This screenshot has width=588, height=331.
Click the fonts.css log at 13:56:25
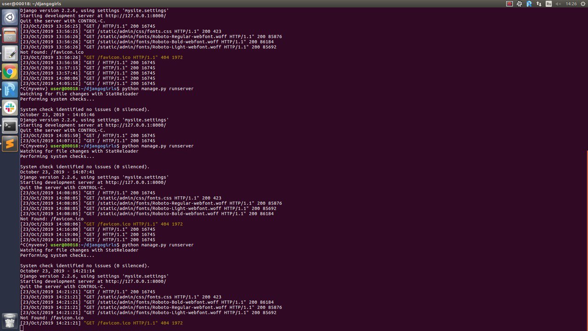coord(121,31)
